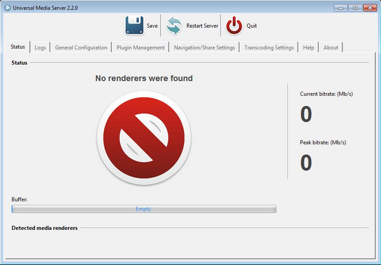This screenshot has height=265, width=381.
Task: Open the General Configuration tab
Action: tap(81, 48)
